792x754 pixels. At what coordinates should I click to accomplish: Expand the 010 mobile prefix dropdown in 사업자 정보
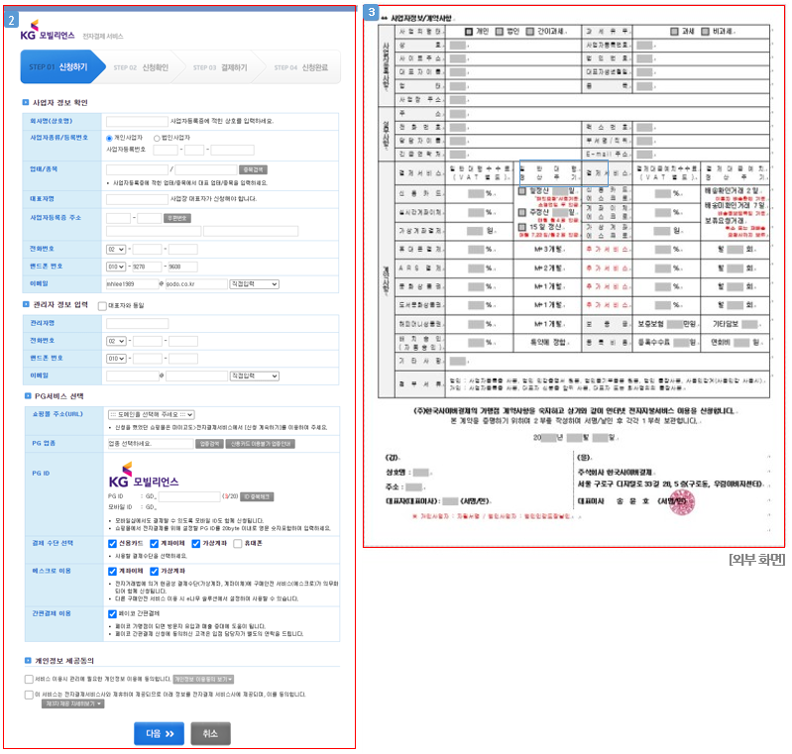point(115,266)
